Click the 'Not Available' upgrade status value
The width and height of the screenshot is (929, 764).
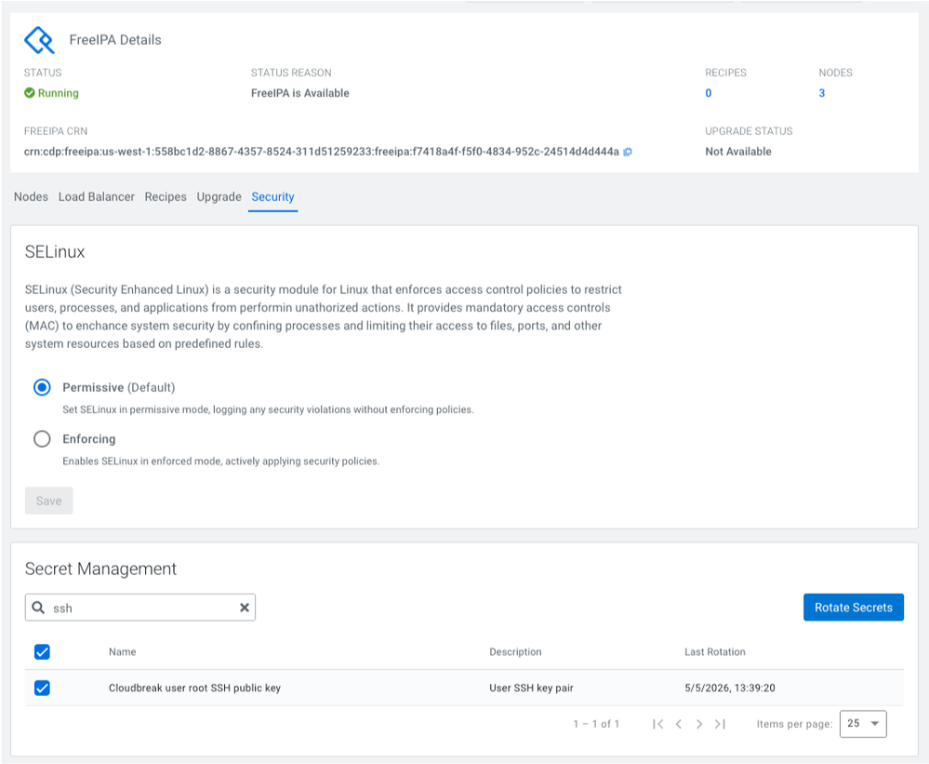738,152
